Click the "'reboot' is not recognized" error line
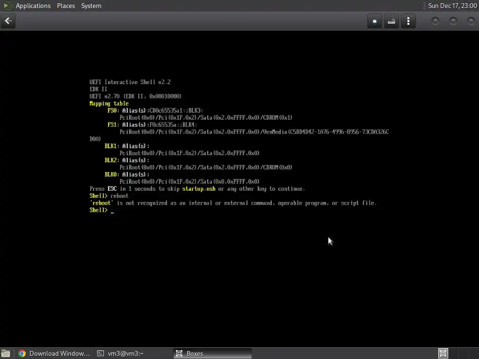Viewport: 479px width, 359px height. [233, 203]
